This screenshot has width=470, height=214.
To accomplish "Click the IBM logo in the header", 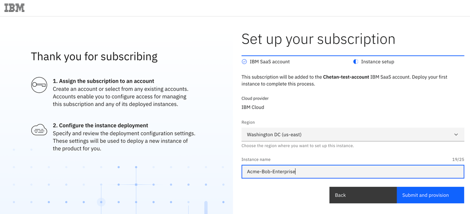I will (x=14, y=8).
